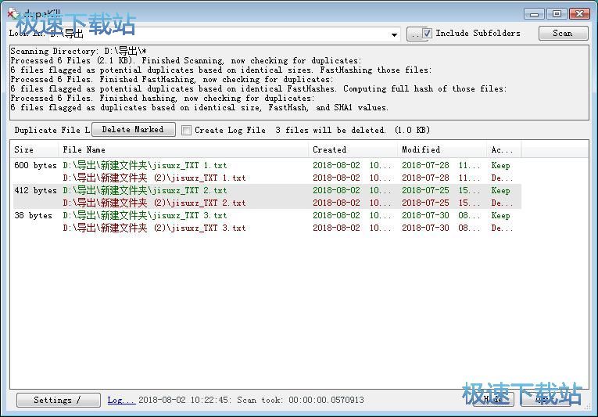Enable the Create Log File checkbox

pyautogui.click(x=187, y=131)
